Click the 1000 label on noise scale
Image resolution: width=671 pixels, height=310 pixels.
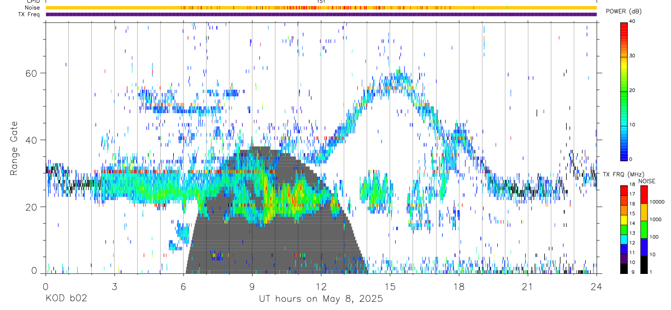(656, 219)
